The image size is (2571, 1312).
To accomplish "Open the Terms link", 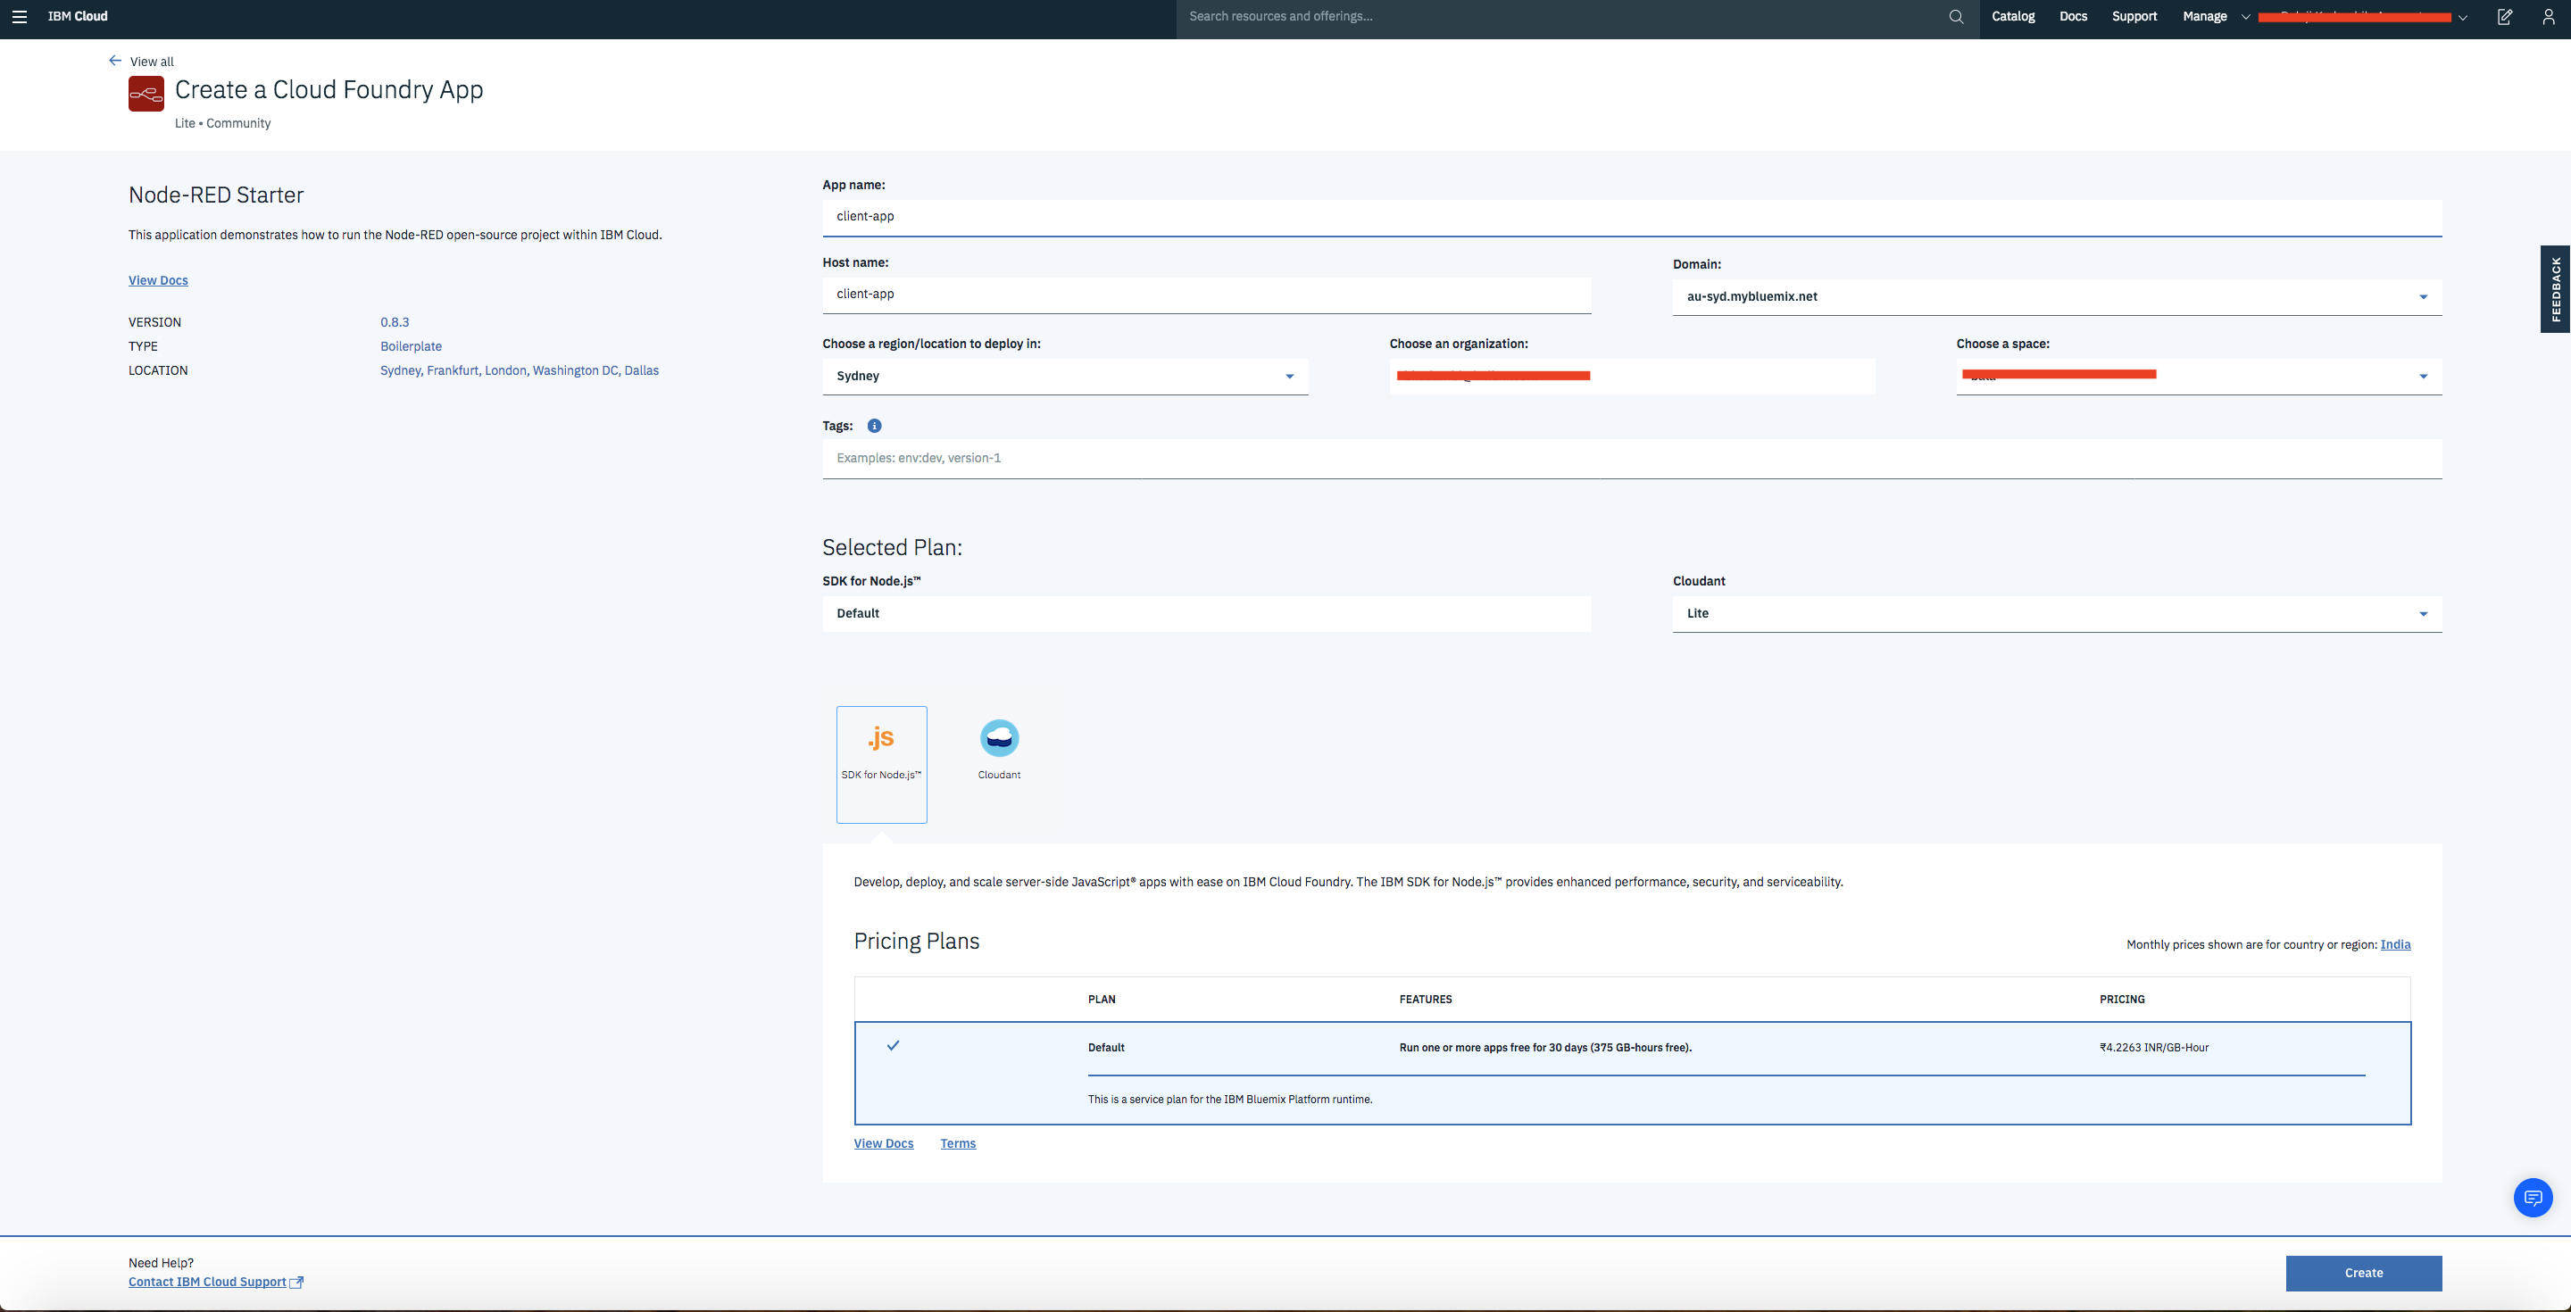I will click(957, 1143).
